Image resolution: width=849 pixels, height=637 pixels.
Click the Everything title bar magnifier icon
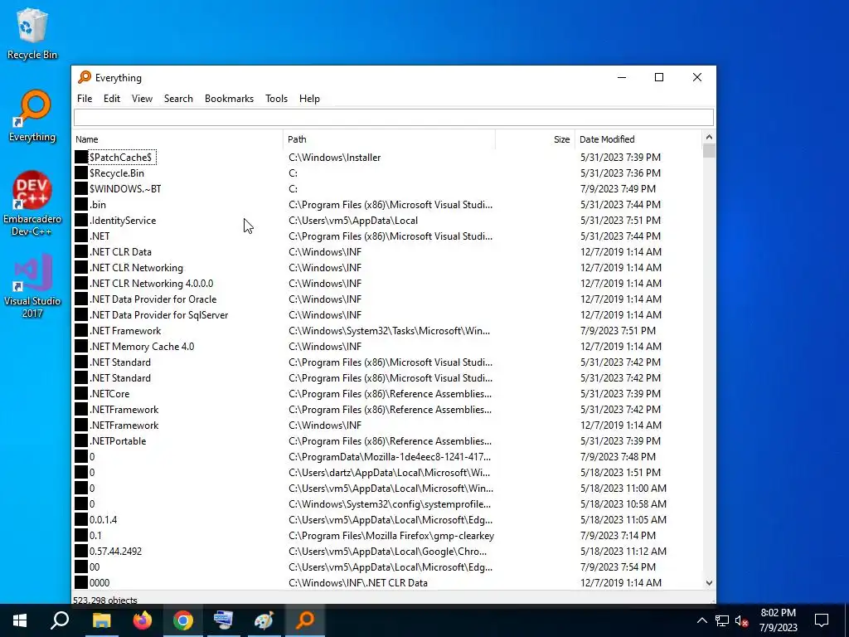(x=85, y=77)
